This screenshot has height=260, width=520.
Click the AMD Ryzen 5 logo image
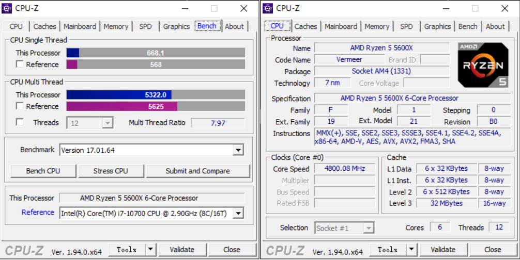point(483,65)
